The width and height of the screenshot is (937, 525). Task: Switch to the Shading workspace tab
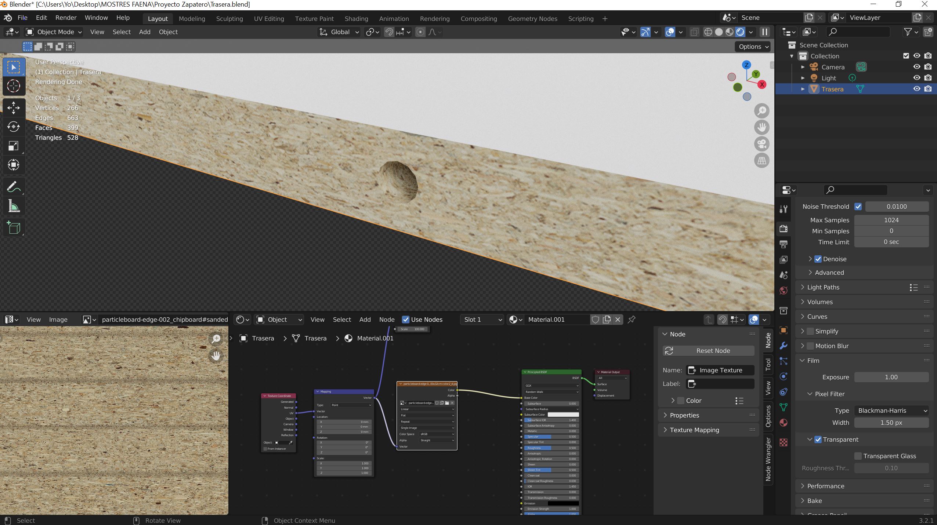point(356,19)
